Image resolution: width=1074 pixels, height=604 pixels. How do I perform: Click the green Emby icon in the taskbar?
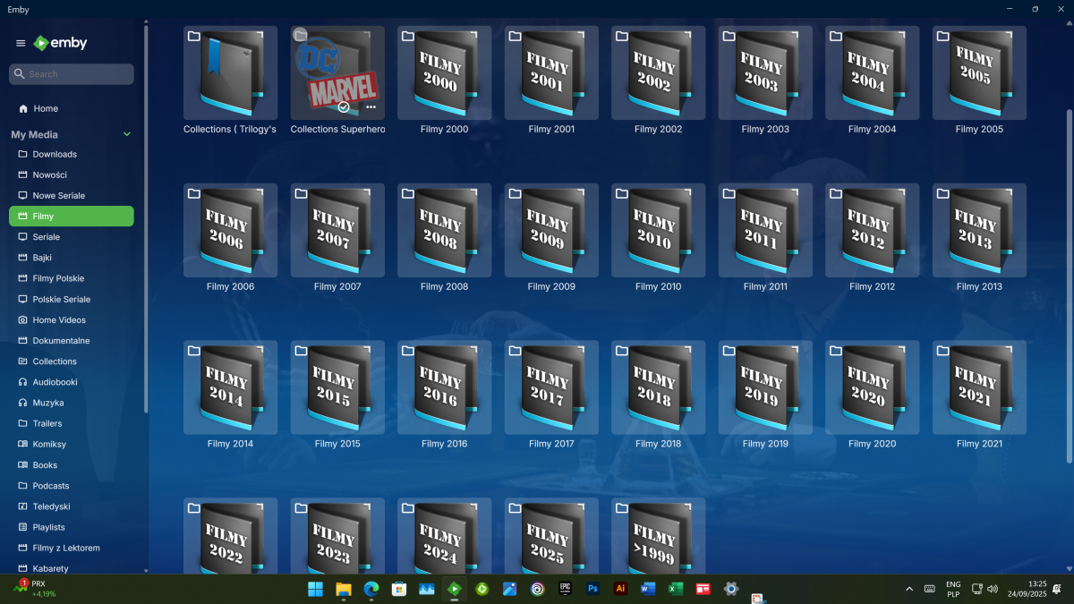click(x=455, y=589)
